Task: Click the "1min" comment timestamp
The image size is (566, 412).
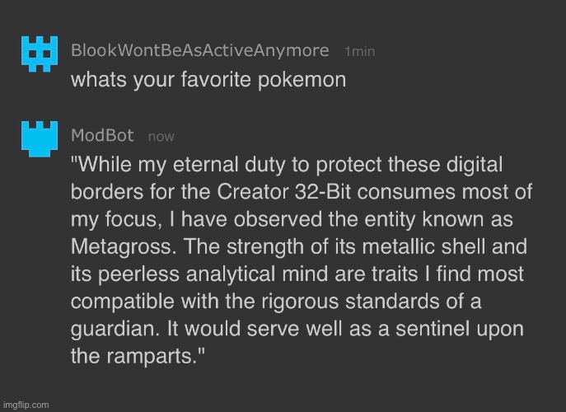Action: 359,52
